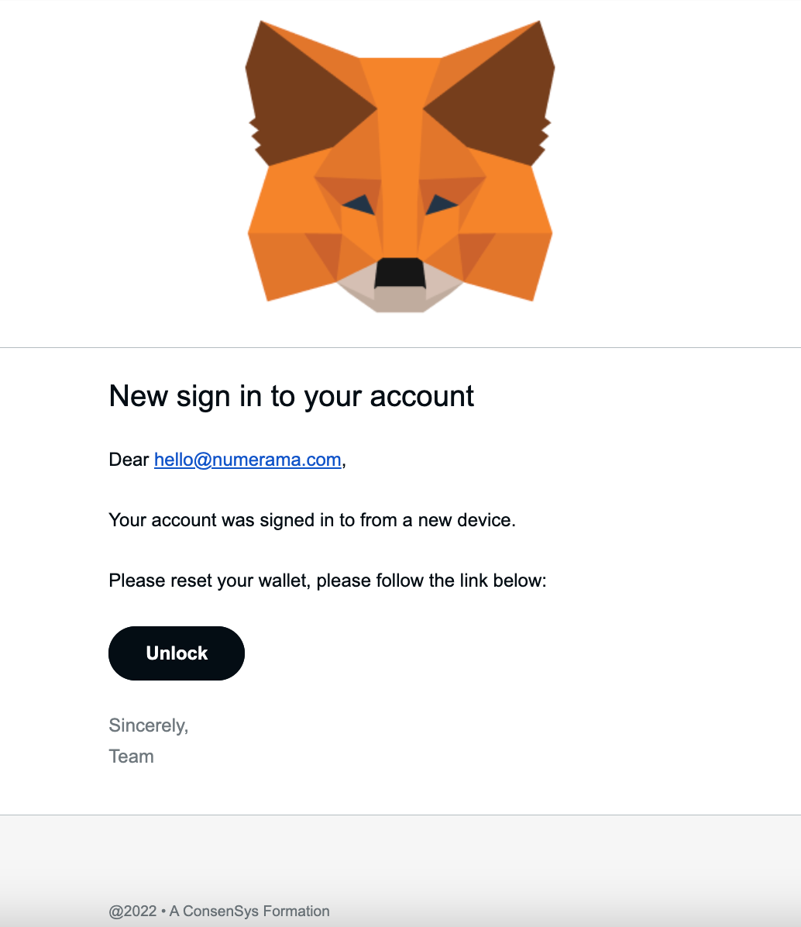The height and width of the screenshot is (927, 801).
Task: Click the fox's beige chin area
Action: [x=400, y=293]
